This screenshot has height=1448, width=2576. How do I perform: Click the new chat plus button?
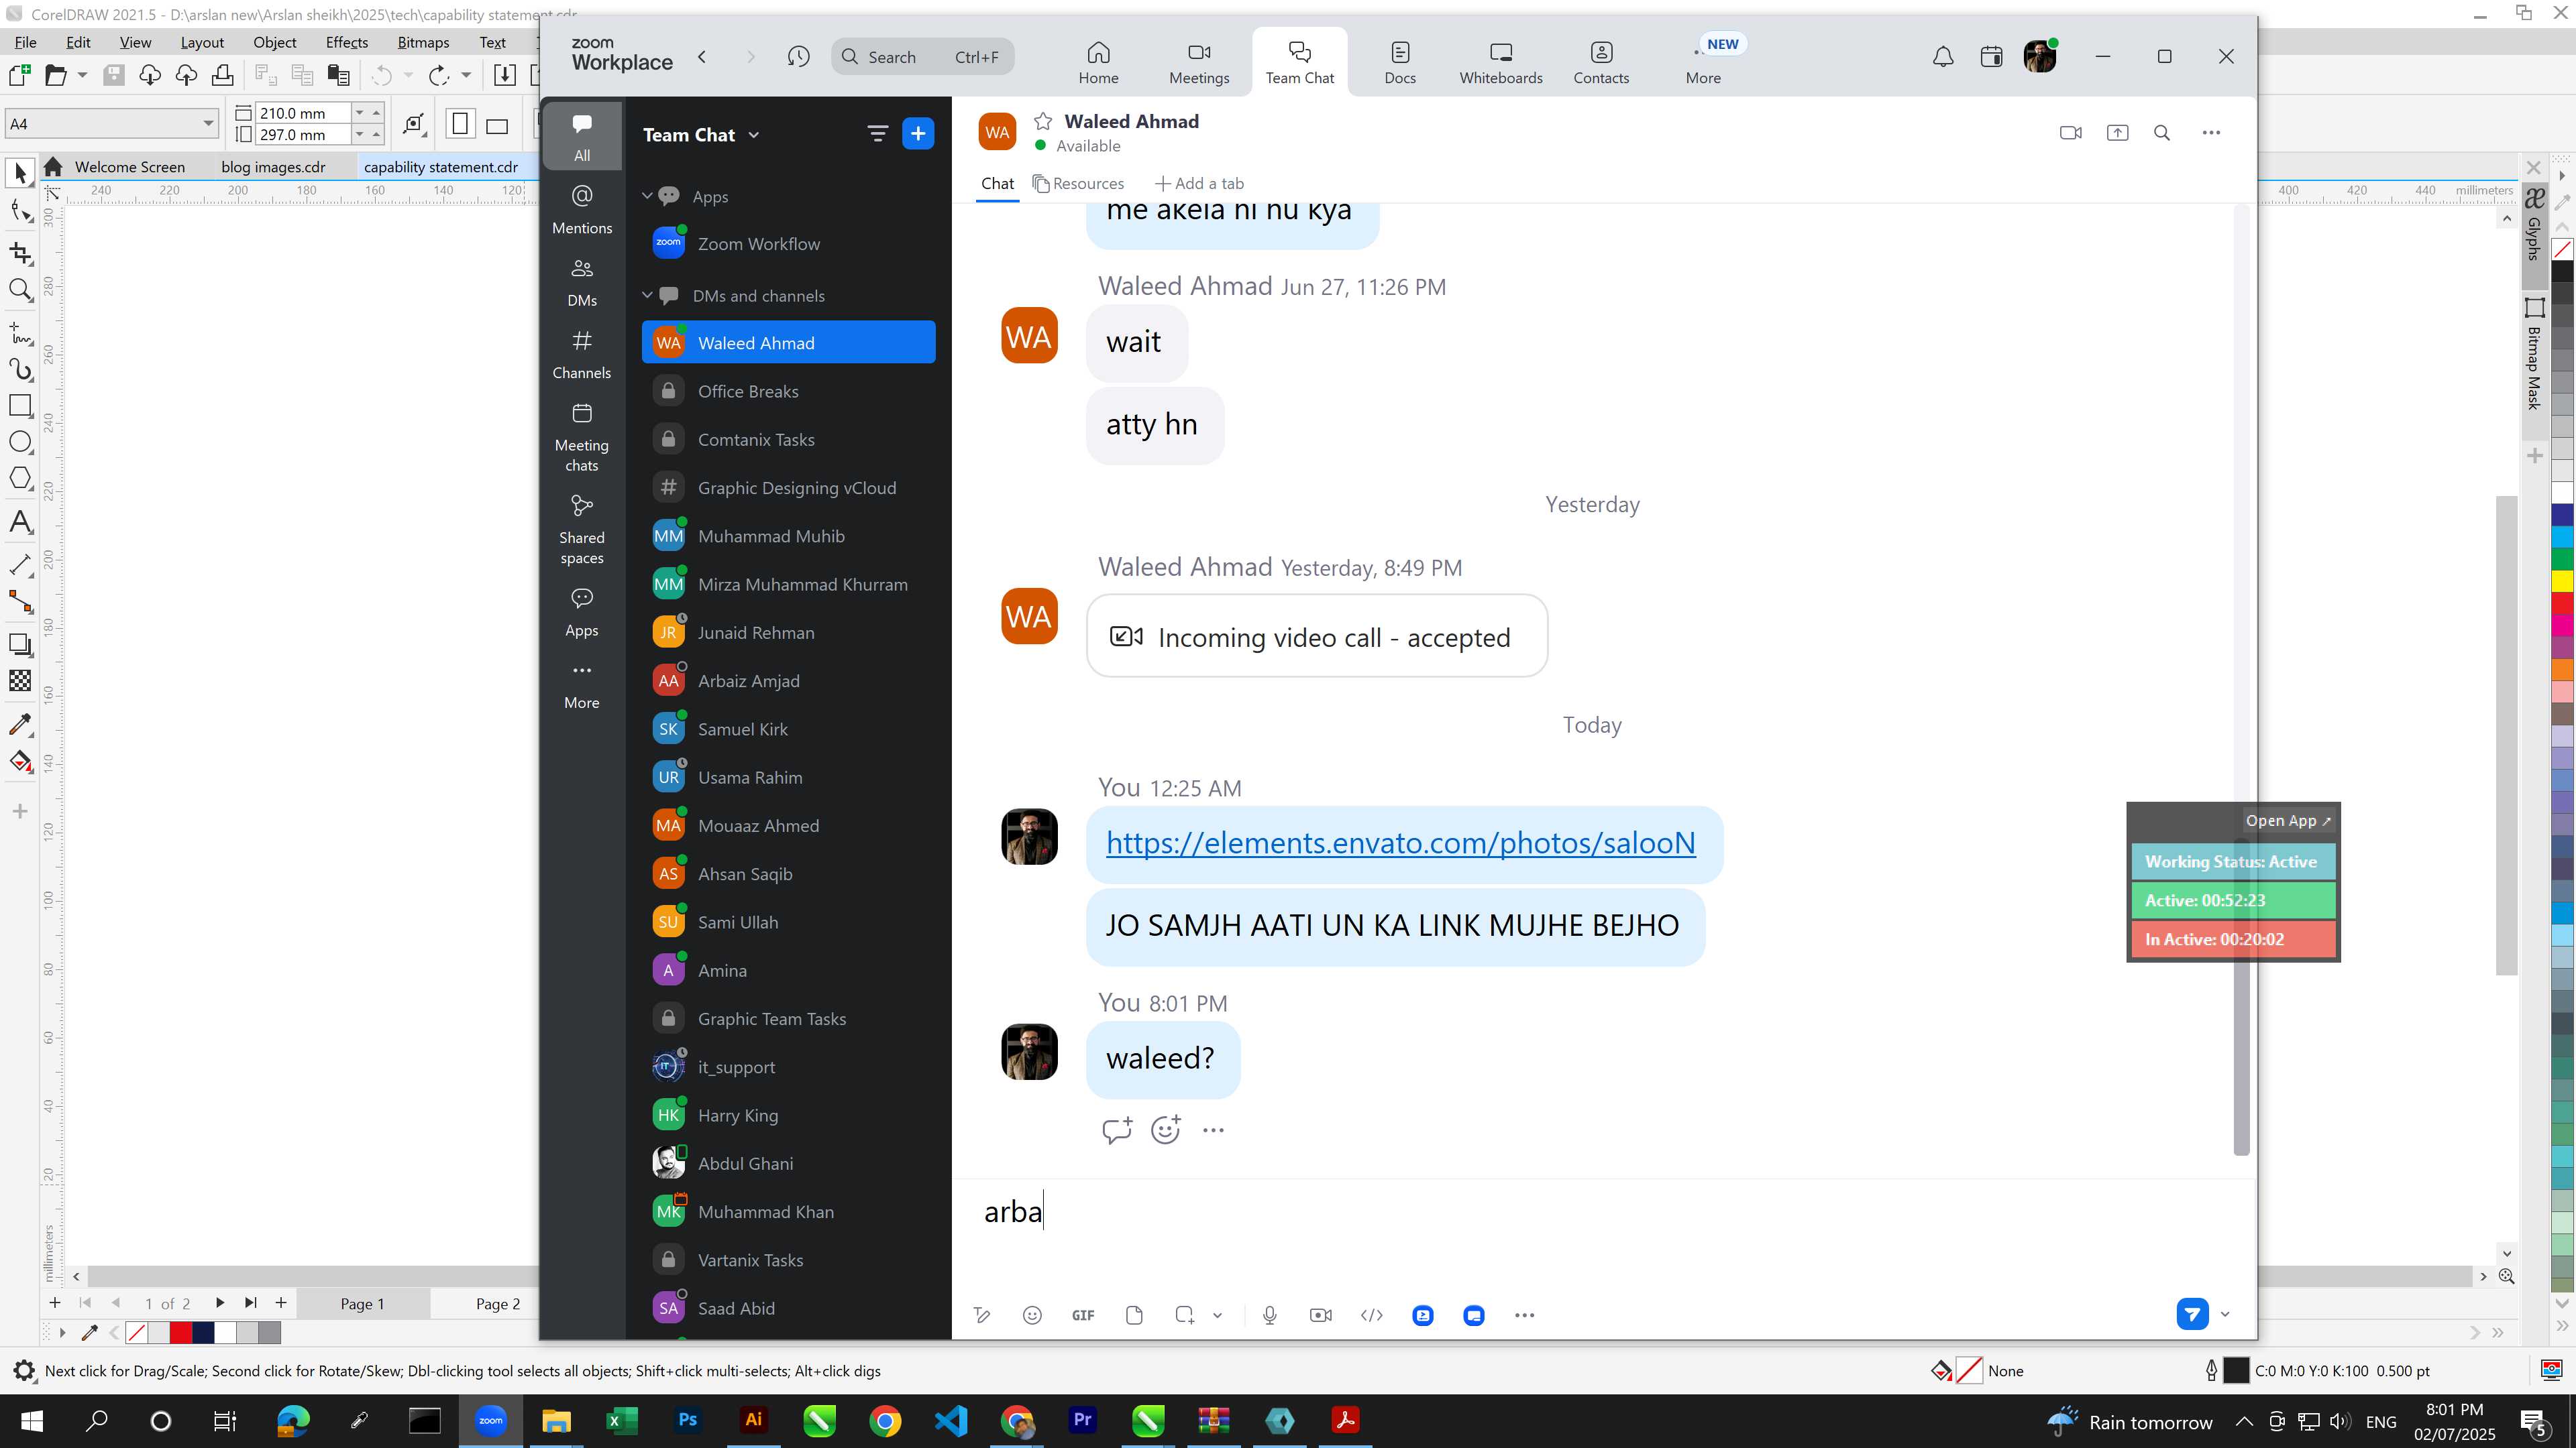(918, 134)
